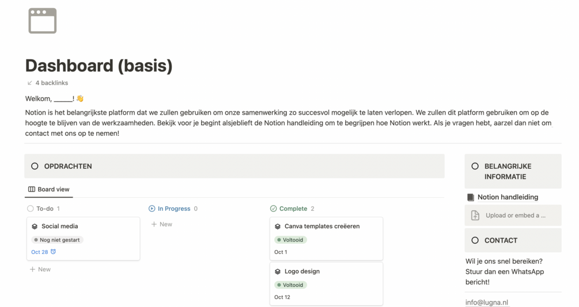Click the reminder alarm icon on Oct 28

(54, 252)
